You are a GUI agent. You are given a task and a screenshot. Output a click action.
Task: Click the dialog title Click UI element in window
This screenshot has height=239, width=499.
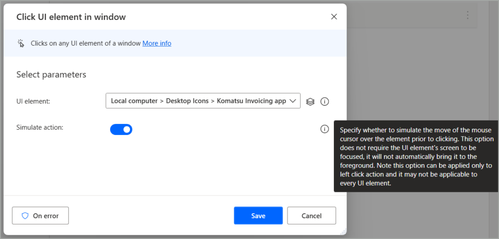coord(71,17)
